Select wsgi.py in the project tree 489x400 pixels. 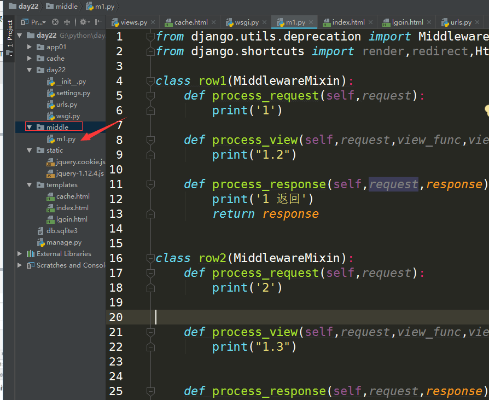[63, 117]
